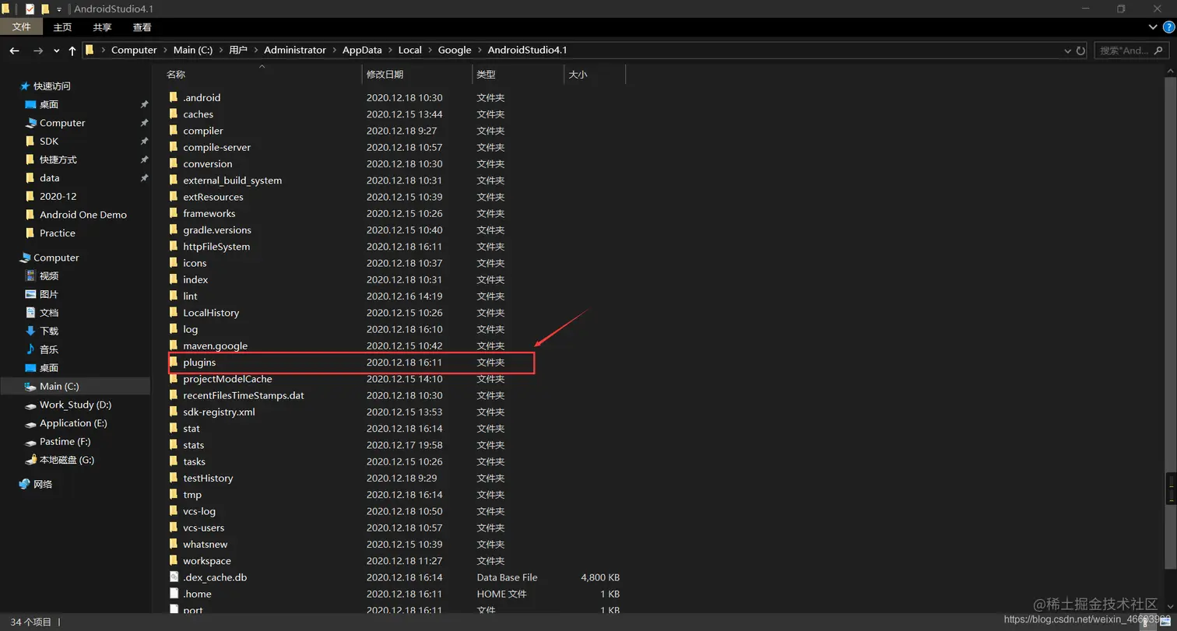Viewport: 1177px width, 631px height.
Task: Click Google in the address breadcrumb
Action: click(x=455, y=50)
